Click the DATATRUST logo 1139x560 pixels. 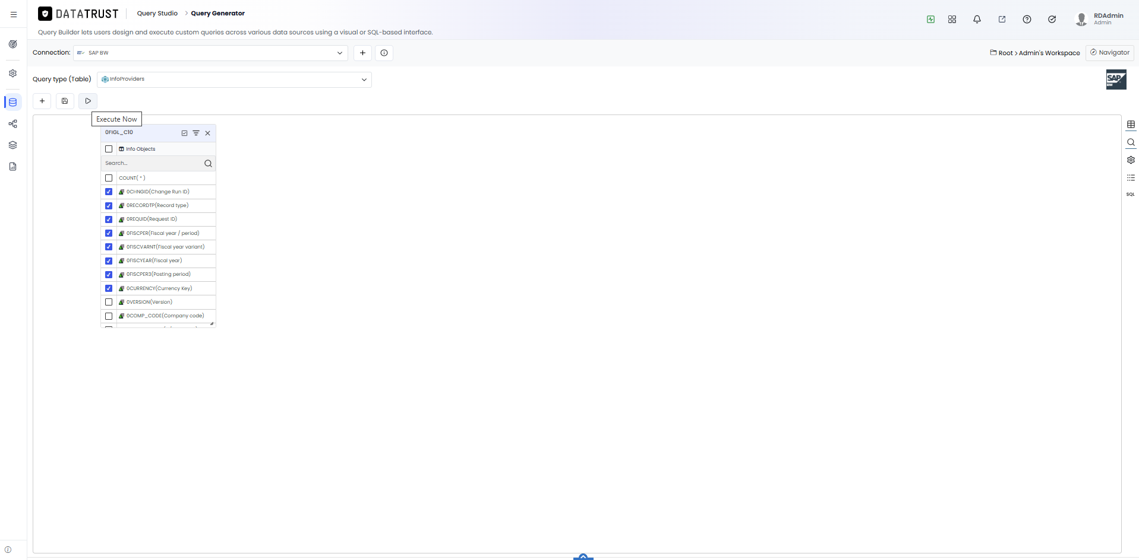(x=78, y=14)
